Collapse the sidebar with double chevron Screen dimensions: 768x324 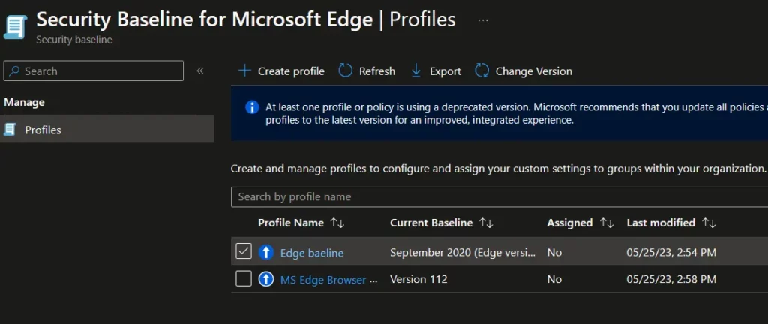[x=199, y=71]
